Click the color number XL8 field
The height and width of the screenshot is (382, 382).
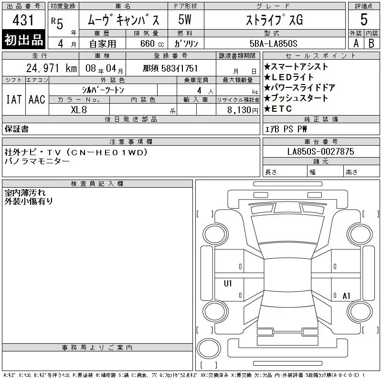79,110
